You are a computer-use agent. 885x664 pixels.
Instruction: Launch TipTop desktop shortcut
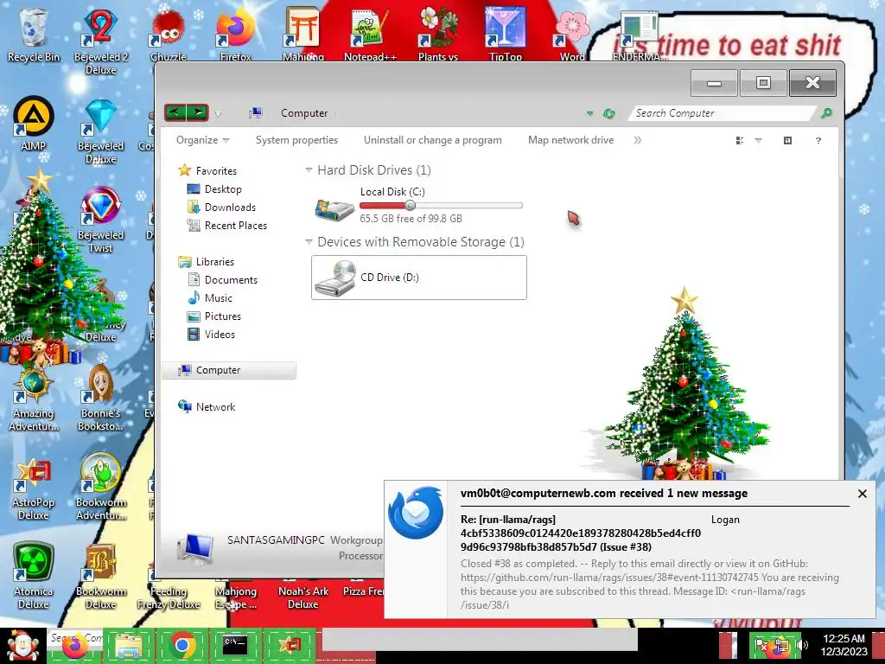click(505, 35)
